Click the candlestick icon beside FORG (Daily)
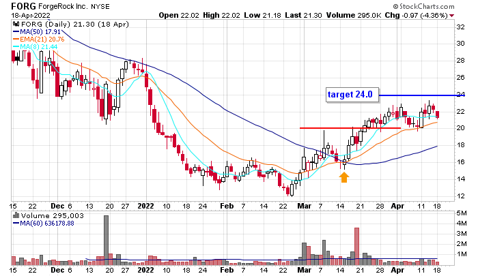Screen dimensions: 478x276 click(16, 25)
